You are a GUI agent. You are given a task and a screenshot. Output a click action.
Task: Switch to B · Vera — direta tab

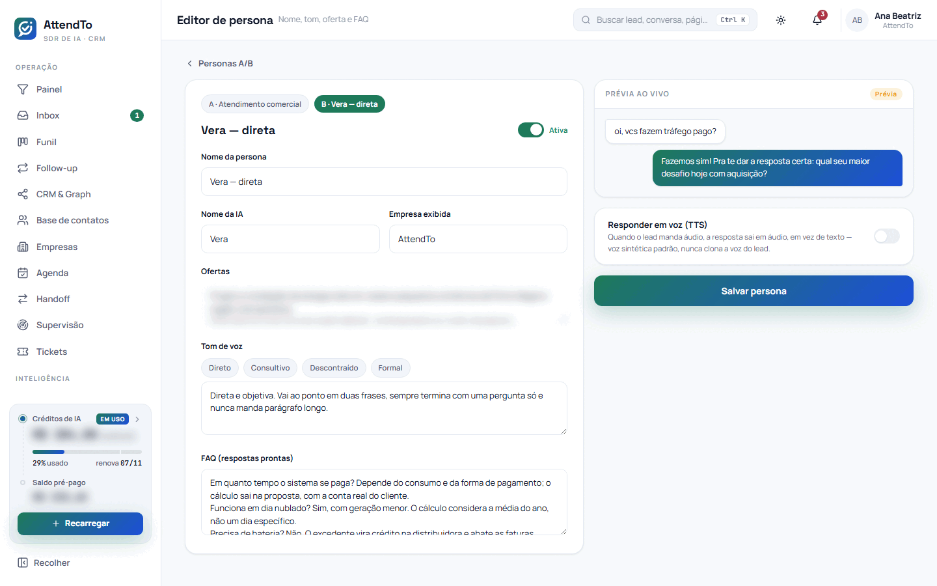(349, 104)
